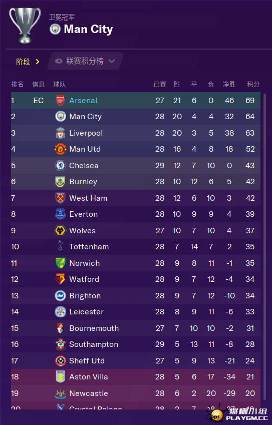272x425 pixels.
Task: Click the Arsenal club crest icon
Action: coord(60,100)
